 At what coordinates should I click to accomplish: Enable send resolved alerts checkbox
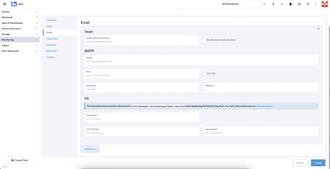coord(205,40)
